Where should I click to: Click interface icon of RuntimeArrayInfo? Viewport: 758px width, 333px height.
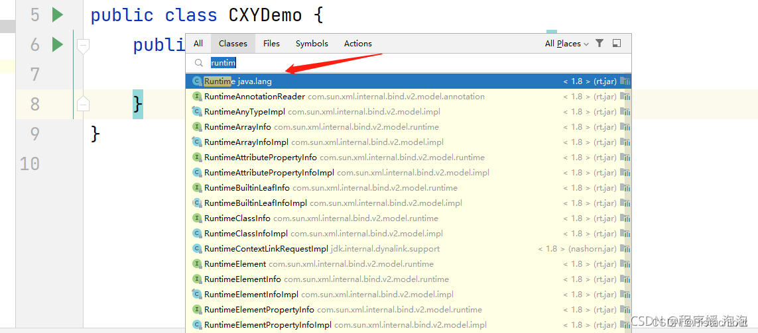197,127
